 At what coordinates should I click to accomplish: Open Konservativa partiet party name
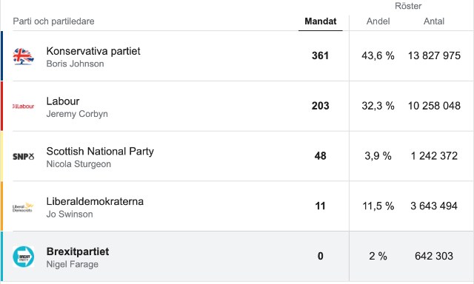click(x=93, y=51)
